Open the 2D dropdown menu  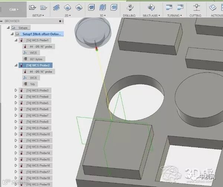[x=68, y=16]
